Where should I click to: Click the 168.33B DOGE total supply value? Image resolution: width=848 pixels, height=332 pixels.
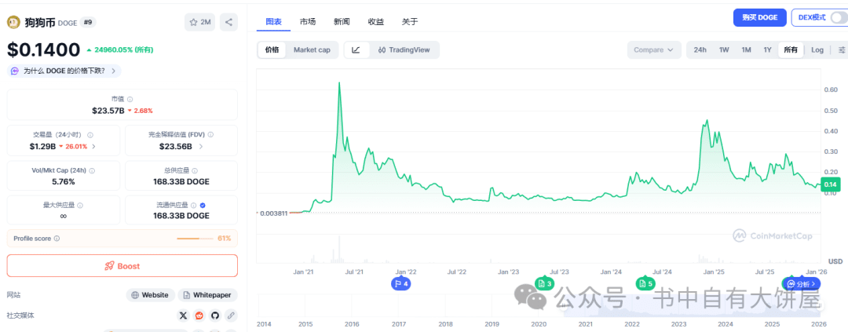point(181,181)
